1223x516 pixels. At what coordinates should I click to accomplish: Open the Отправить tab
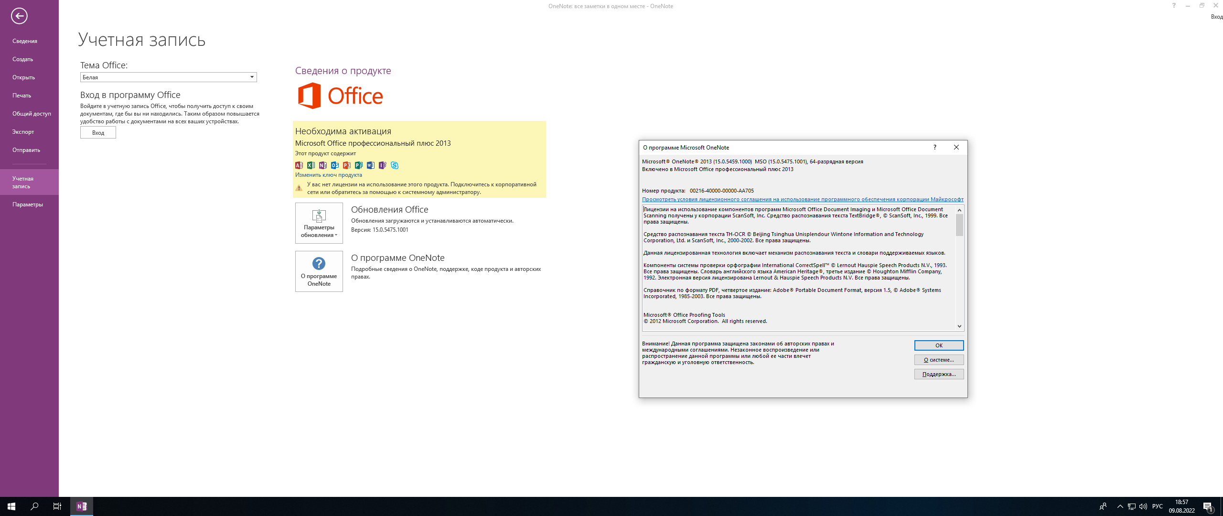(x=29, y=150)
